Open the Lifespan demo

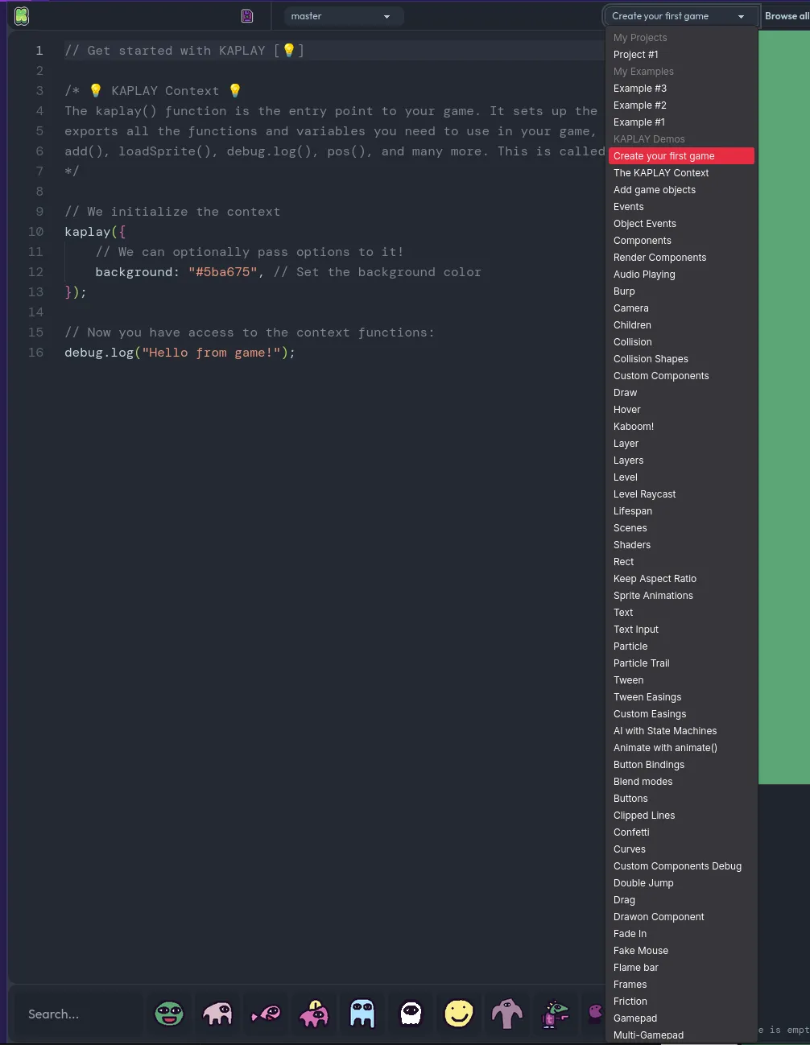click(681, 511)
